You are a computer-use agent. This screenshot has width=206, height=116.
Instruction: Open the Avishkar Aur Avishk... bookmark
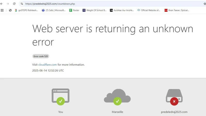[122, 10]
